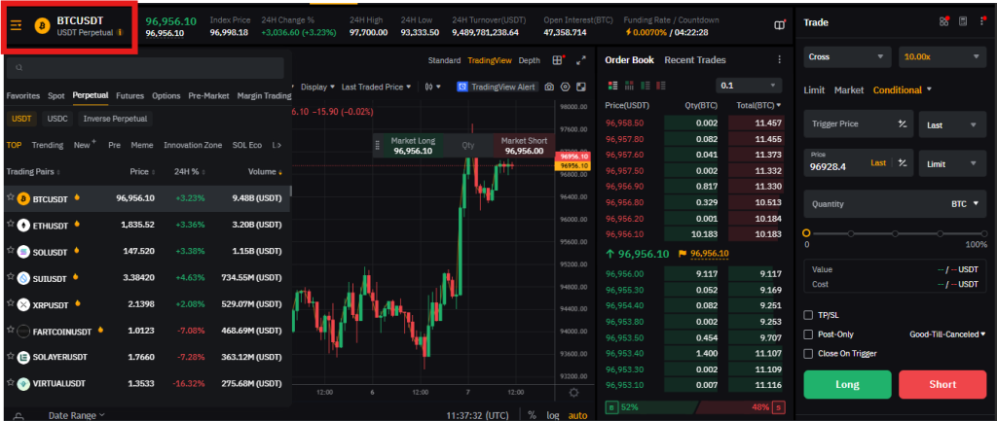Click the Trade panel layout icon

pyautogui.click(x=944, y=21)
